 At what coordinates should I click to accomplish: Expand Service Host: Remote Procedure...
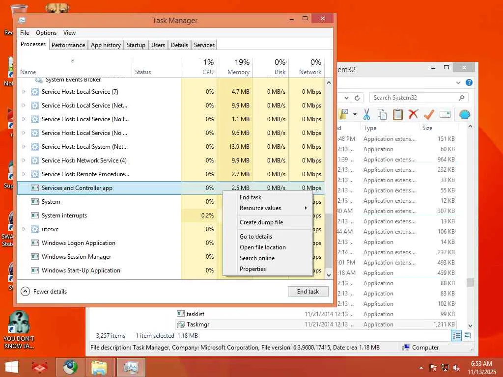click(x=24, y=174)
